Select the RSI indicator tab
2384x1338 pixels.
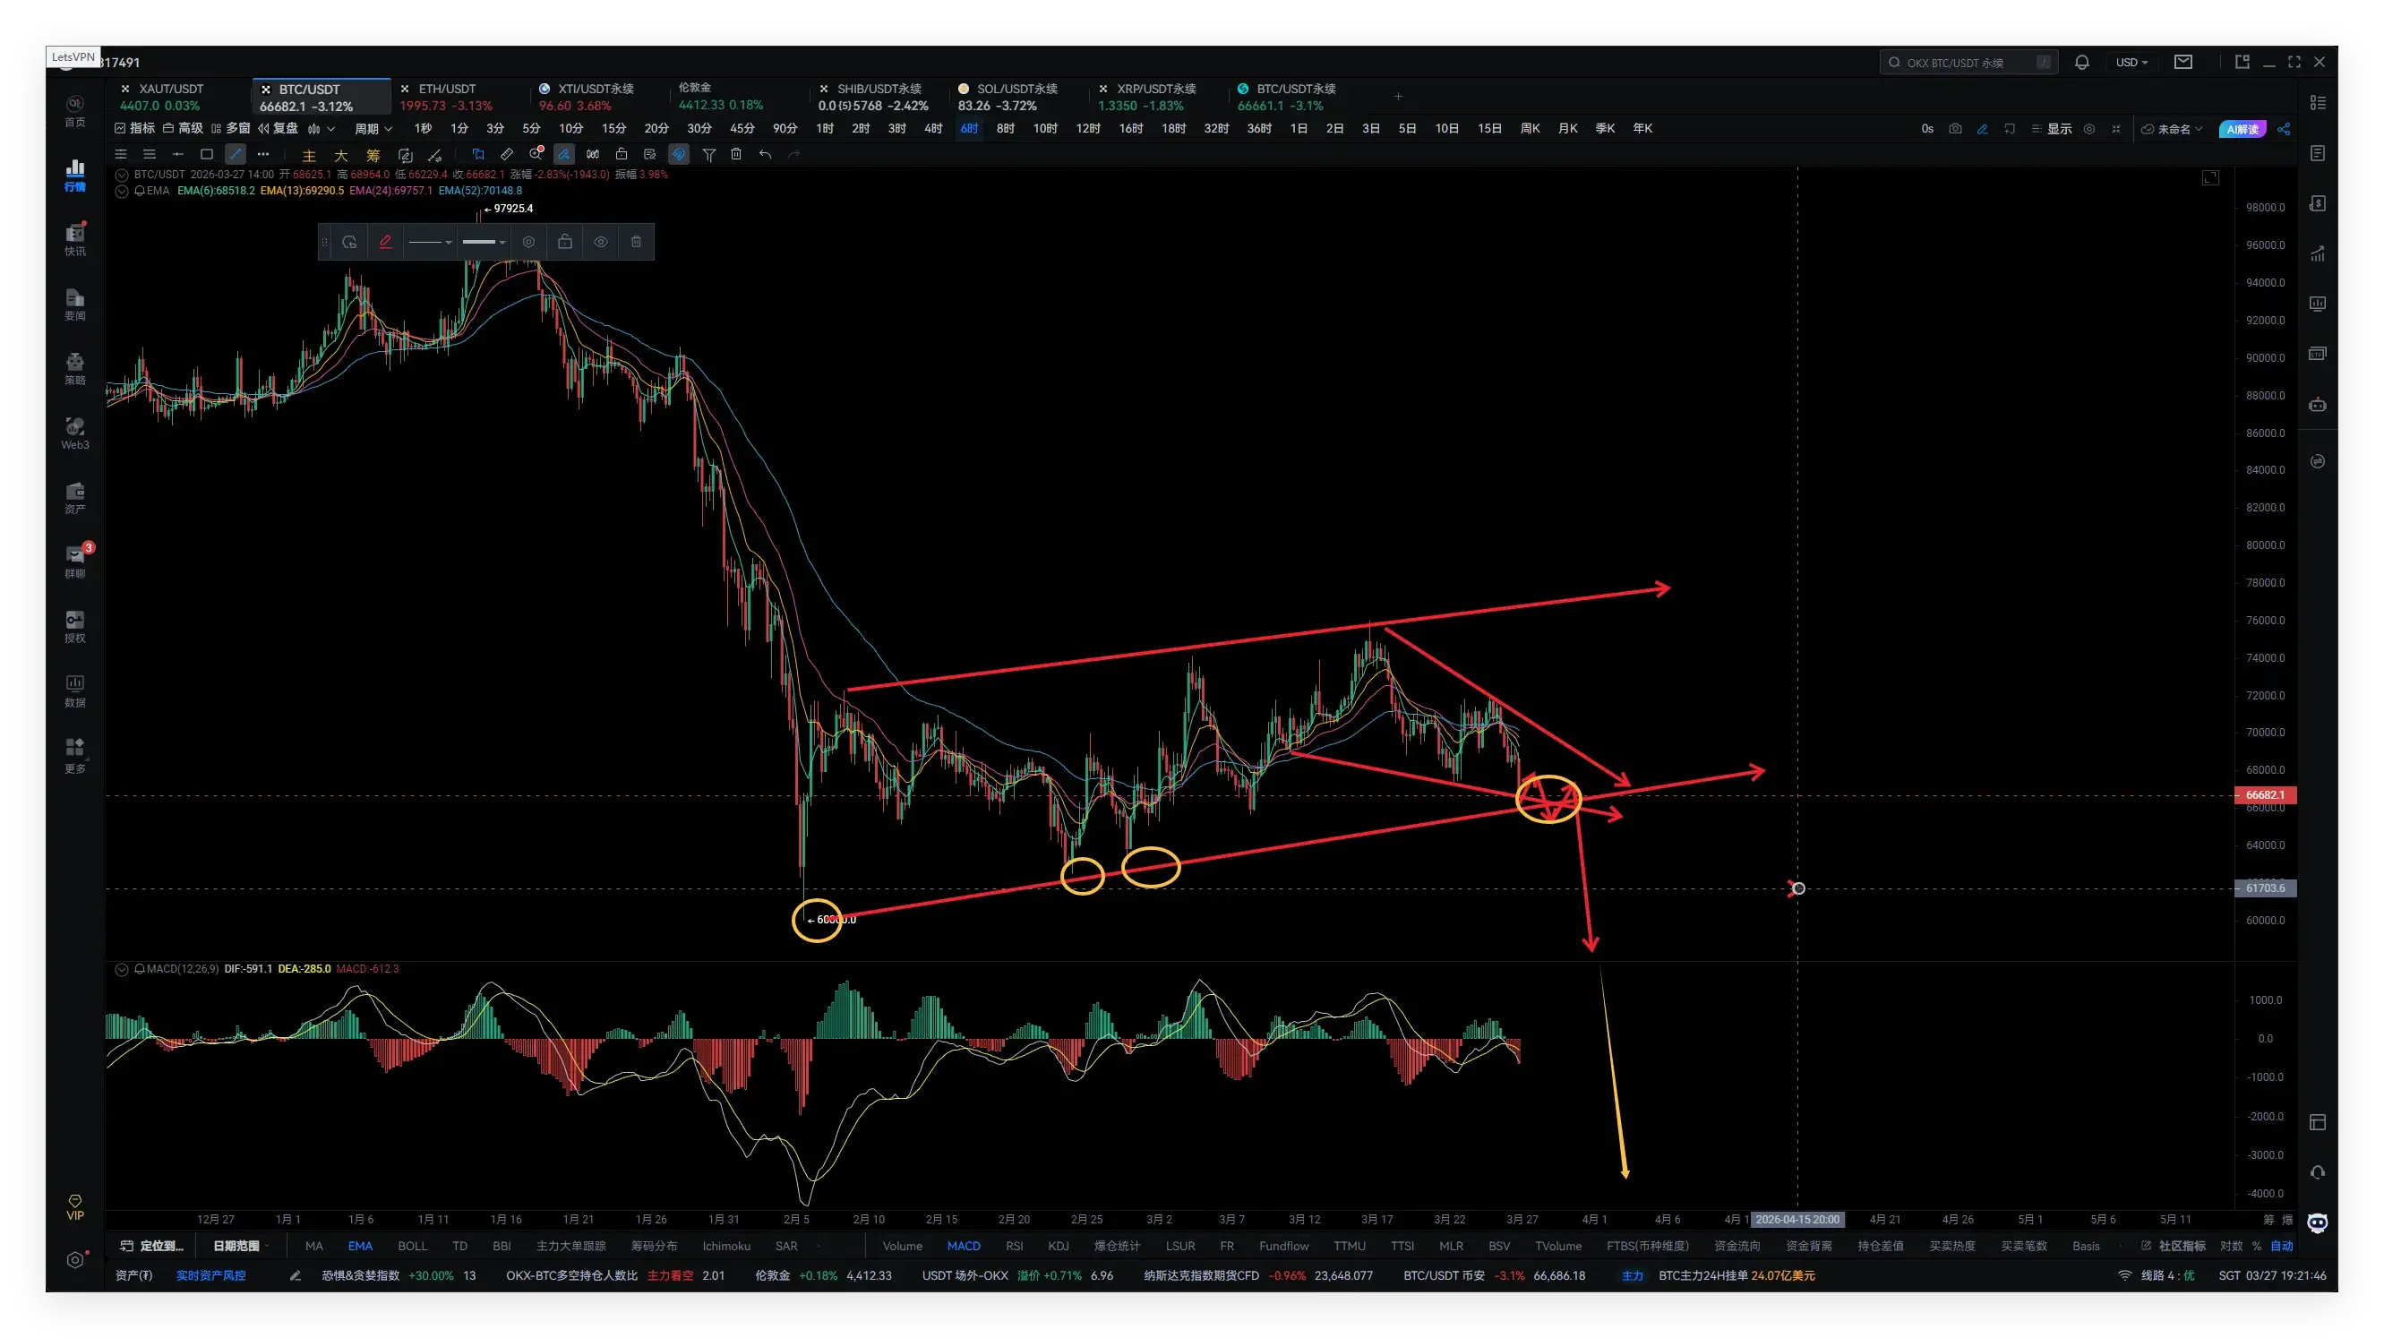[1015, 1246]
